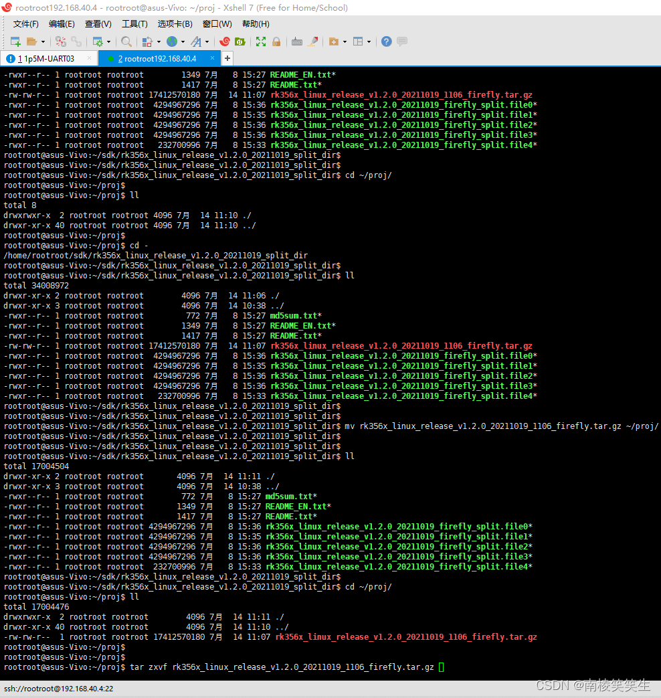Image resolution: width=661 pixels, height=698 pixels.
Task: Close the rootroot192.168.40.4 tab
Action: pos(212,58)
